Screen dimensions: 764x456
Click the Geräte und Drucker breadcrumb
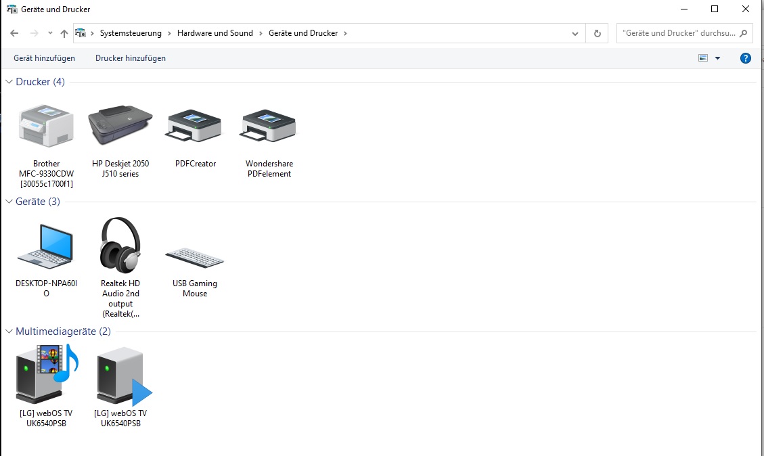pos(303,33)
